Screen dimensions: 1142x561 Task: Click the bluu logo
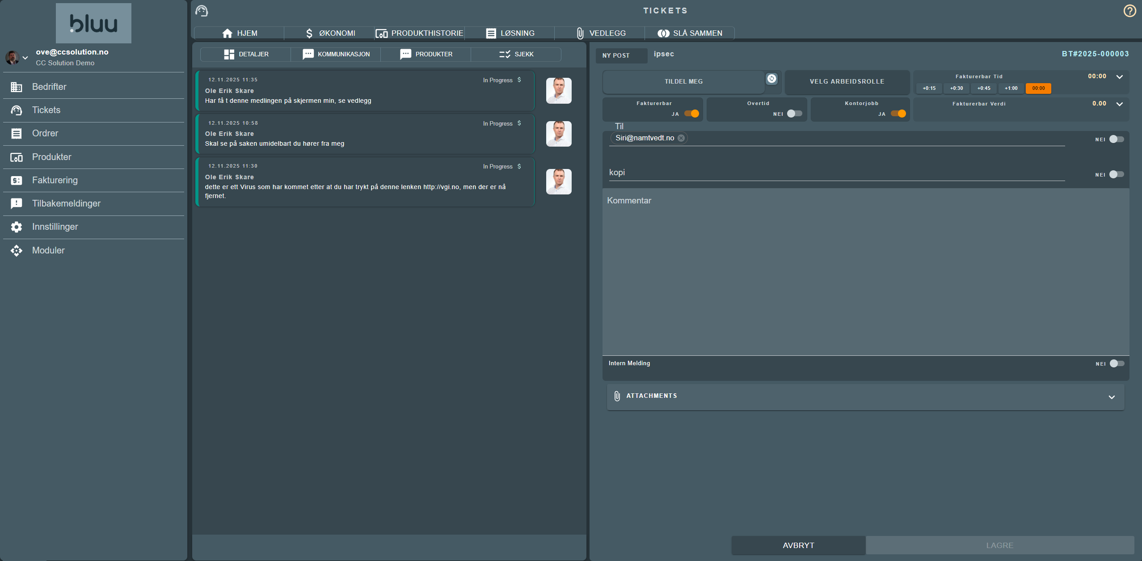point(93,23)
